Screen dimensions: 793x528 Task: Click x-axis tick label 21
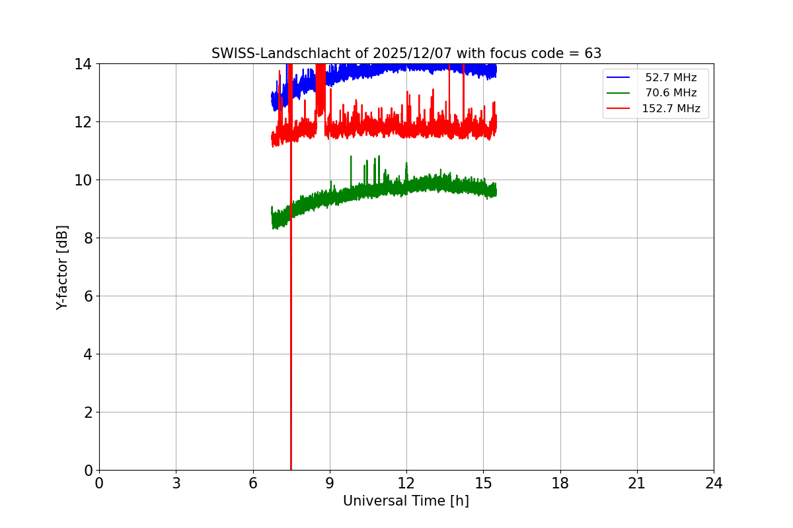click(637, 484)
